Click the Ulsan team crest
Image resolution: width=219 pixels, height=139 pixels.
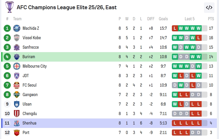17,104
